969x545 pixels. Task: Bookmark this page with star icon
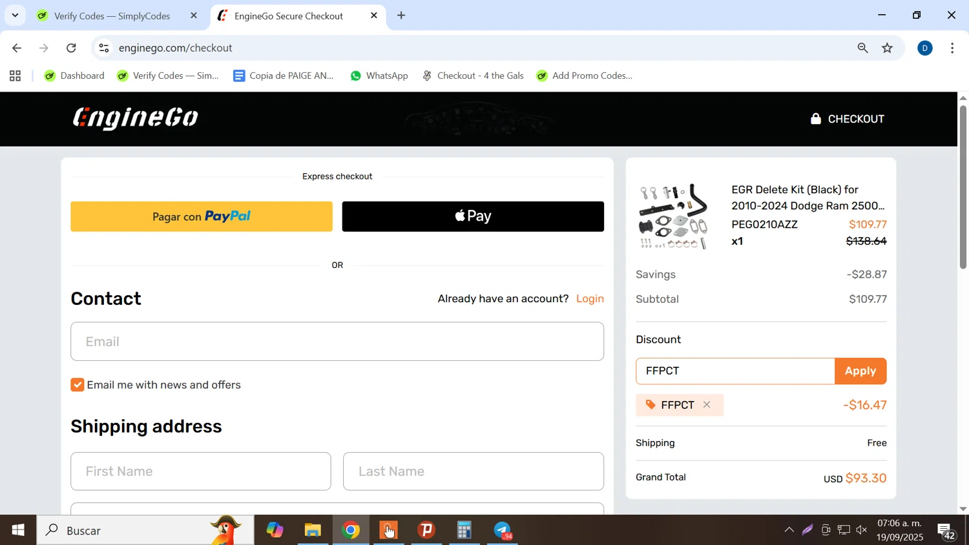[x=888, y=48]
